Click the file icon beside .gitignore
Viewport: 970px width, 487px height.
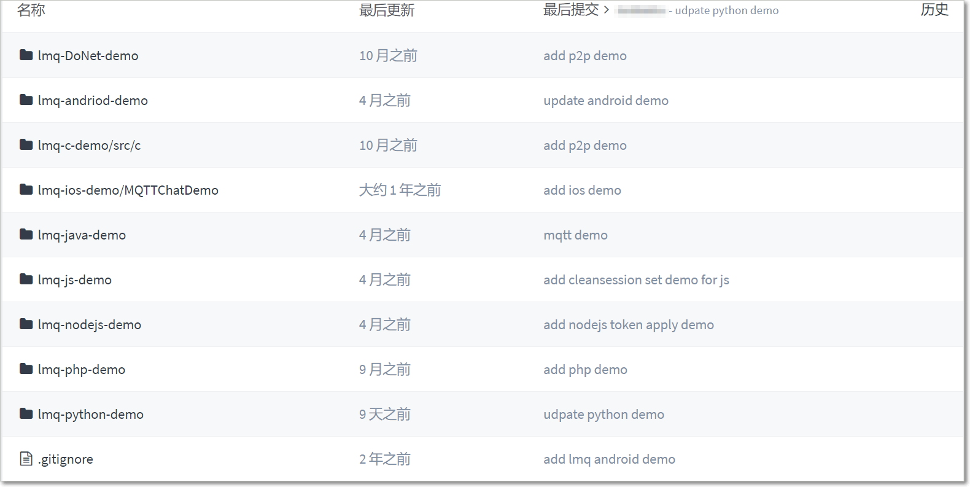point(26,459)
